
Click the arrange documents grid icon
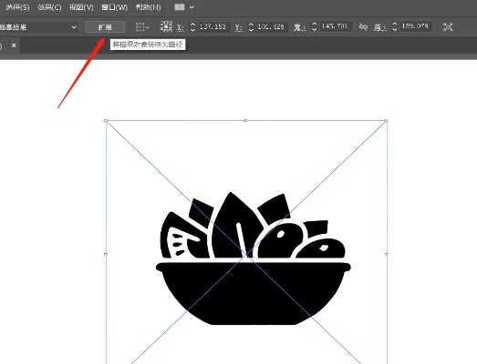(x=180, y=7)
